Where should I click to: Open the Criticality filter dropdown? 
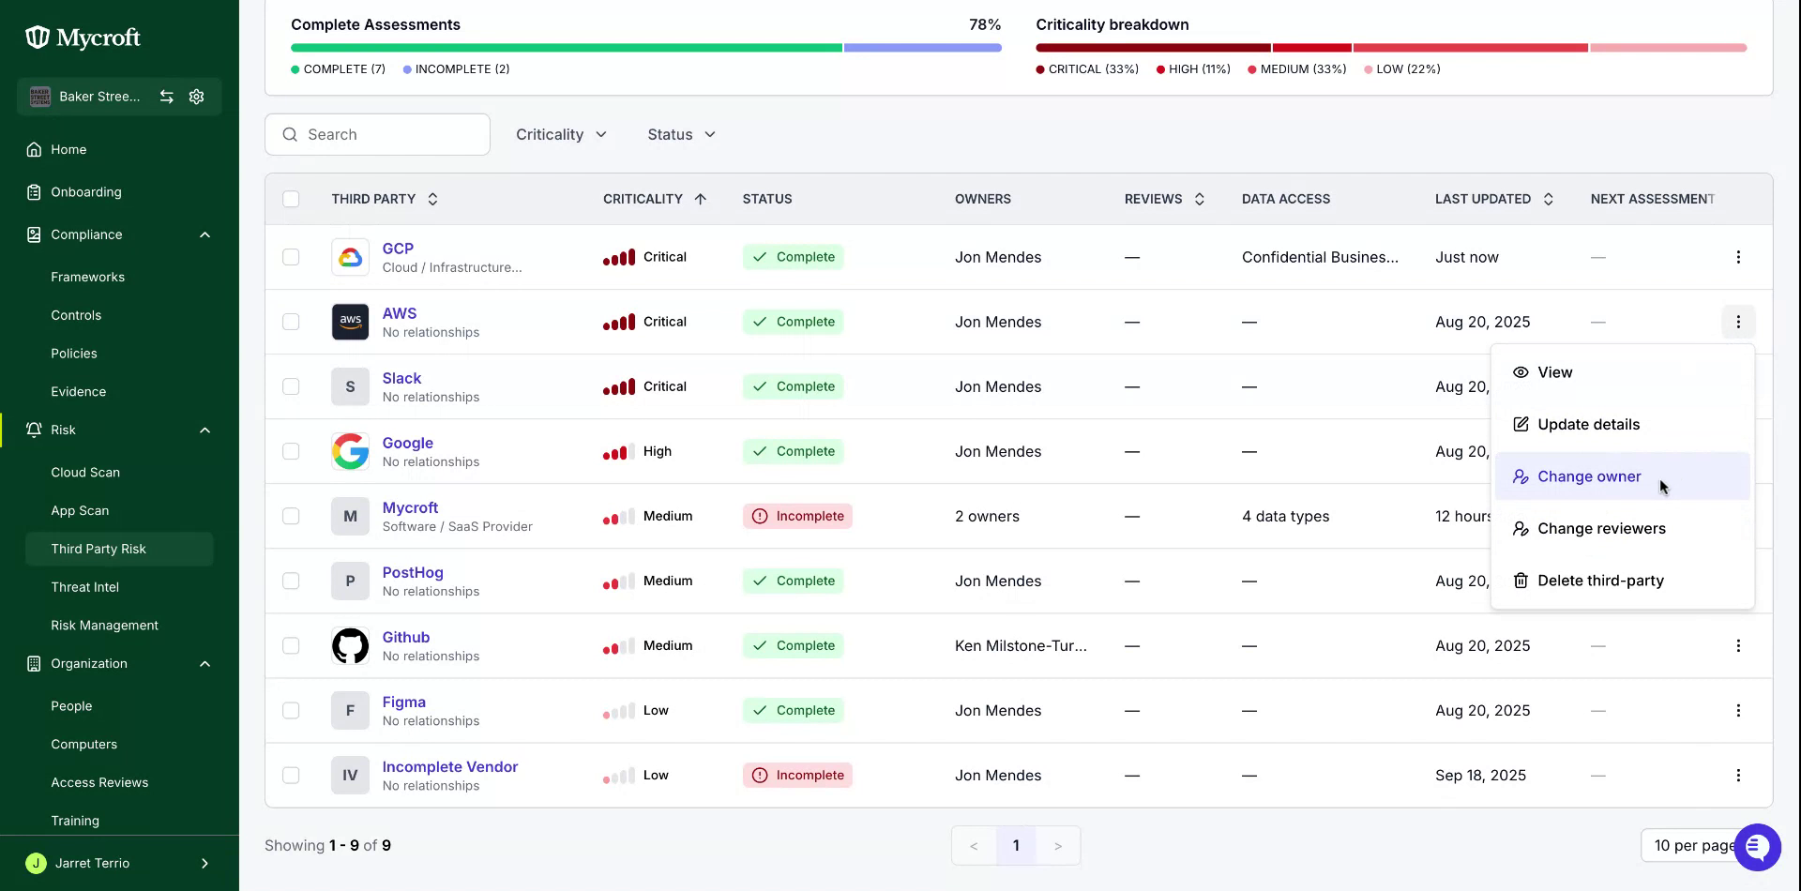tap(561, 134)
